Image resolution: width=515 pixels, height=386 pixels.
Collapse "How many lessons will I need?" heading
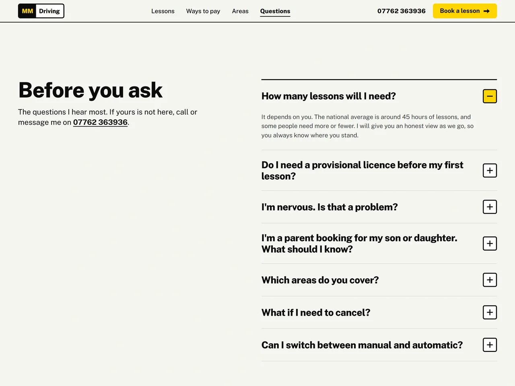coord(329,96)
